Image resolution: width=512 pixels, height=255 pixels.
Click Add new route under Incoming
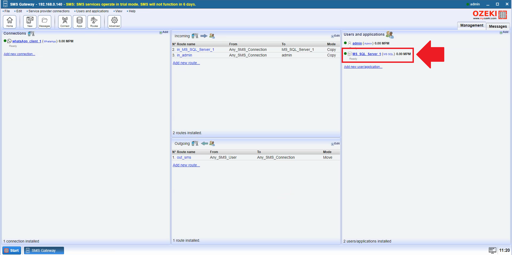[186, 63]
